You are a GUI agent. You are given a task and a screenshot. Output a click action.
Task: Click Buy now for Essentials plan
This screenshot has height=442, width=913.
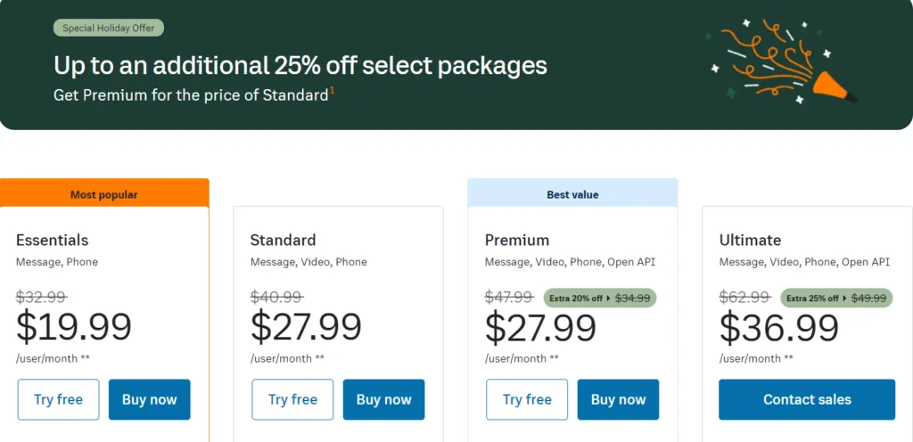pos(150,399)
